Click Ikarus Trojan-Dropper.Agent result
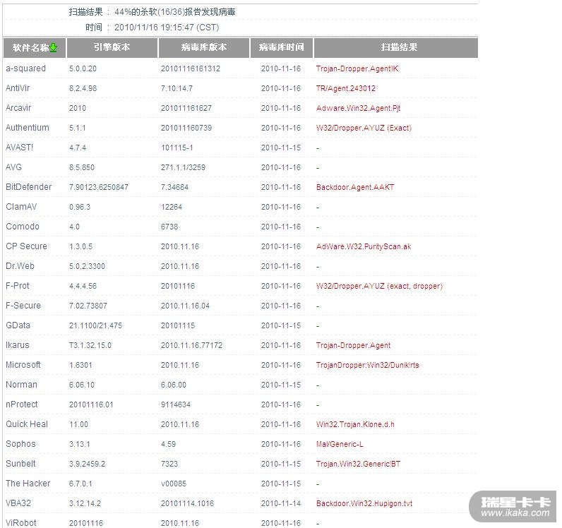Image resolution: width=562 pixels, height=528 pixels. click(353, 345)
